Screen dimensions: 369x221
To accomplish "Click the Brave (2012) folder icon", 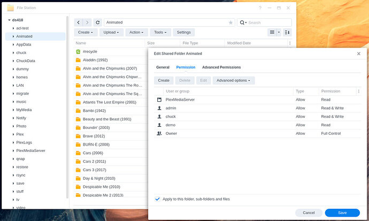I will tap(78, 136).
